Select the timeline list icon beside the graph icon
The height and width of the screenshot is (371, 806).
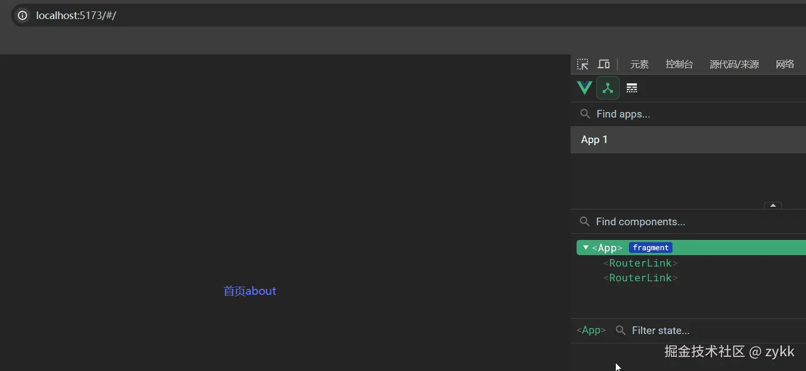[631, 88]
